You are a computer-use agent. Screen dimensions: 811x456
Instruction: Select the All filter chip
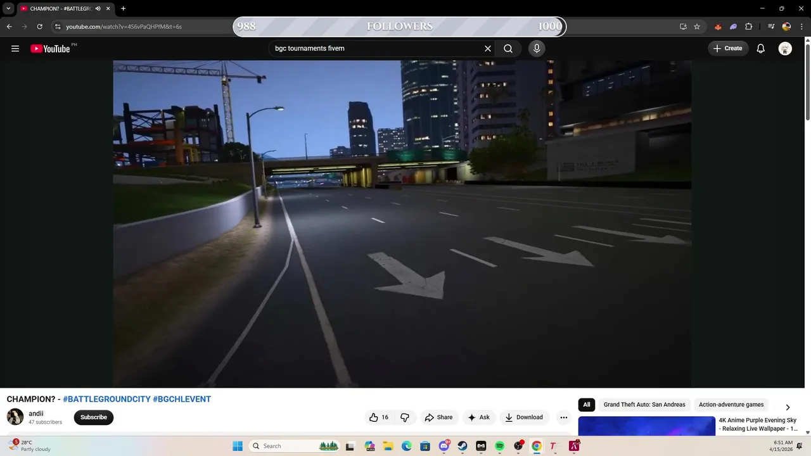click(587, 405)
